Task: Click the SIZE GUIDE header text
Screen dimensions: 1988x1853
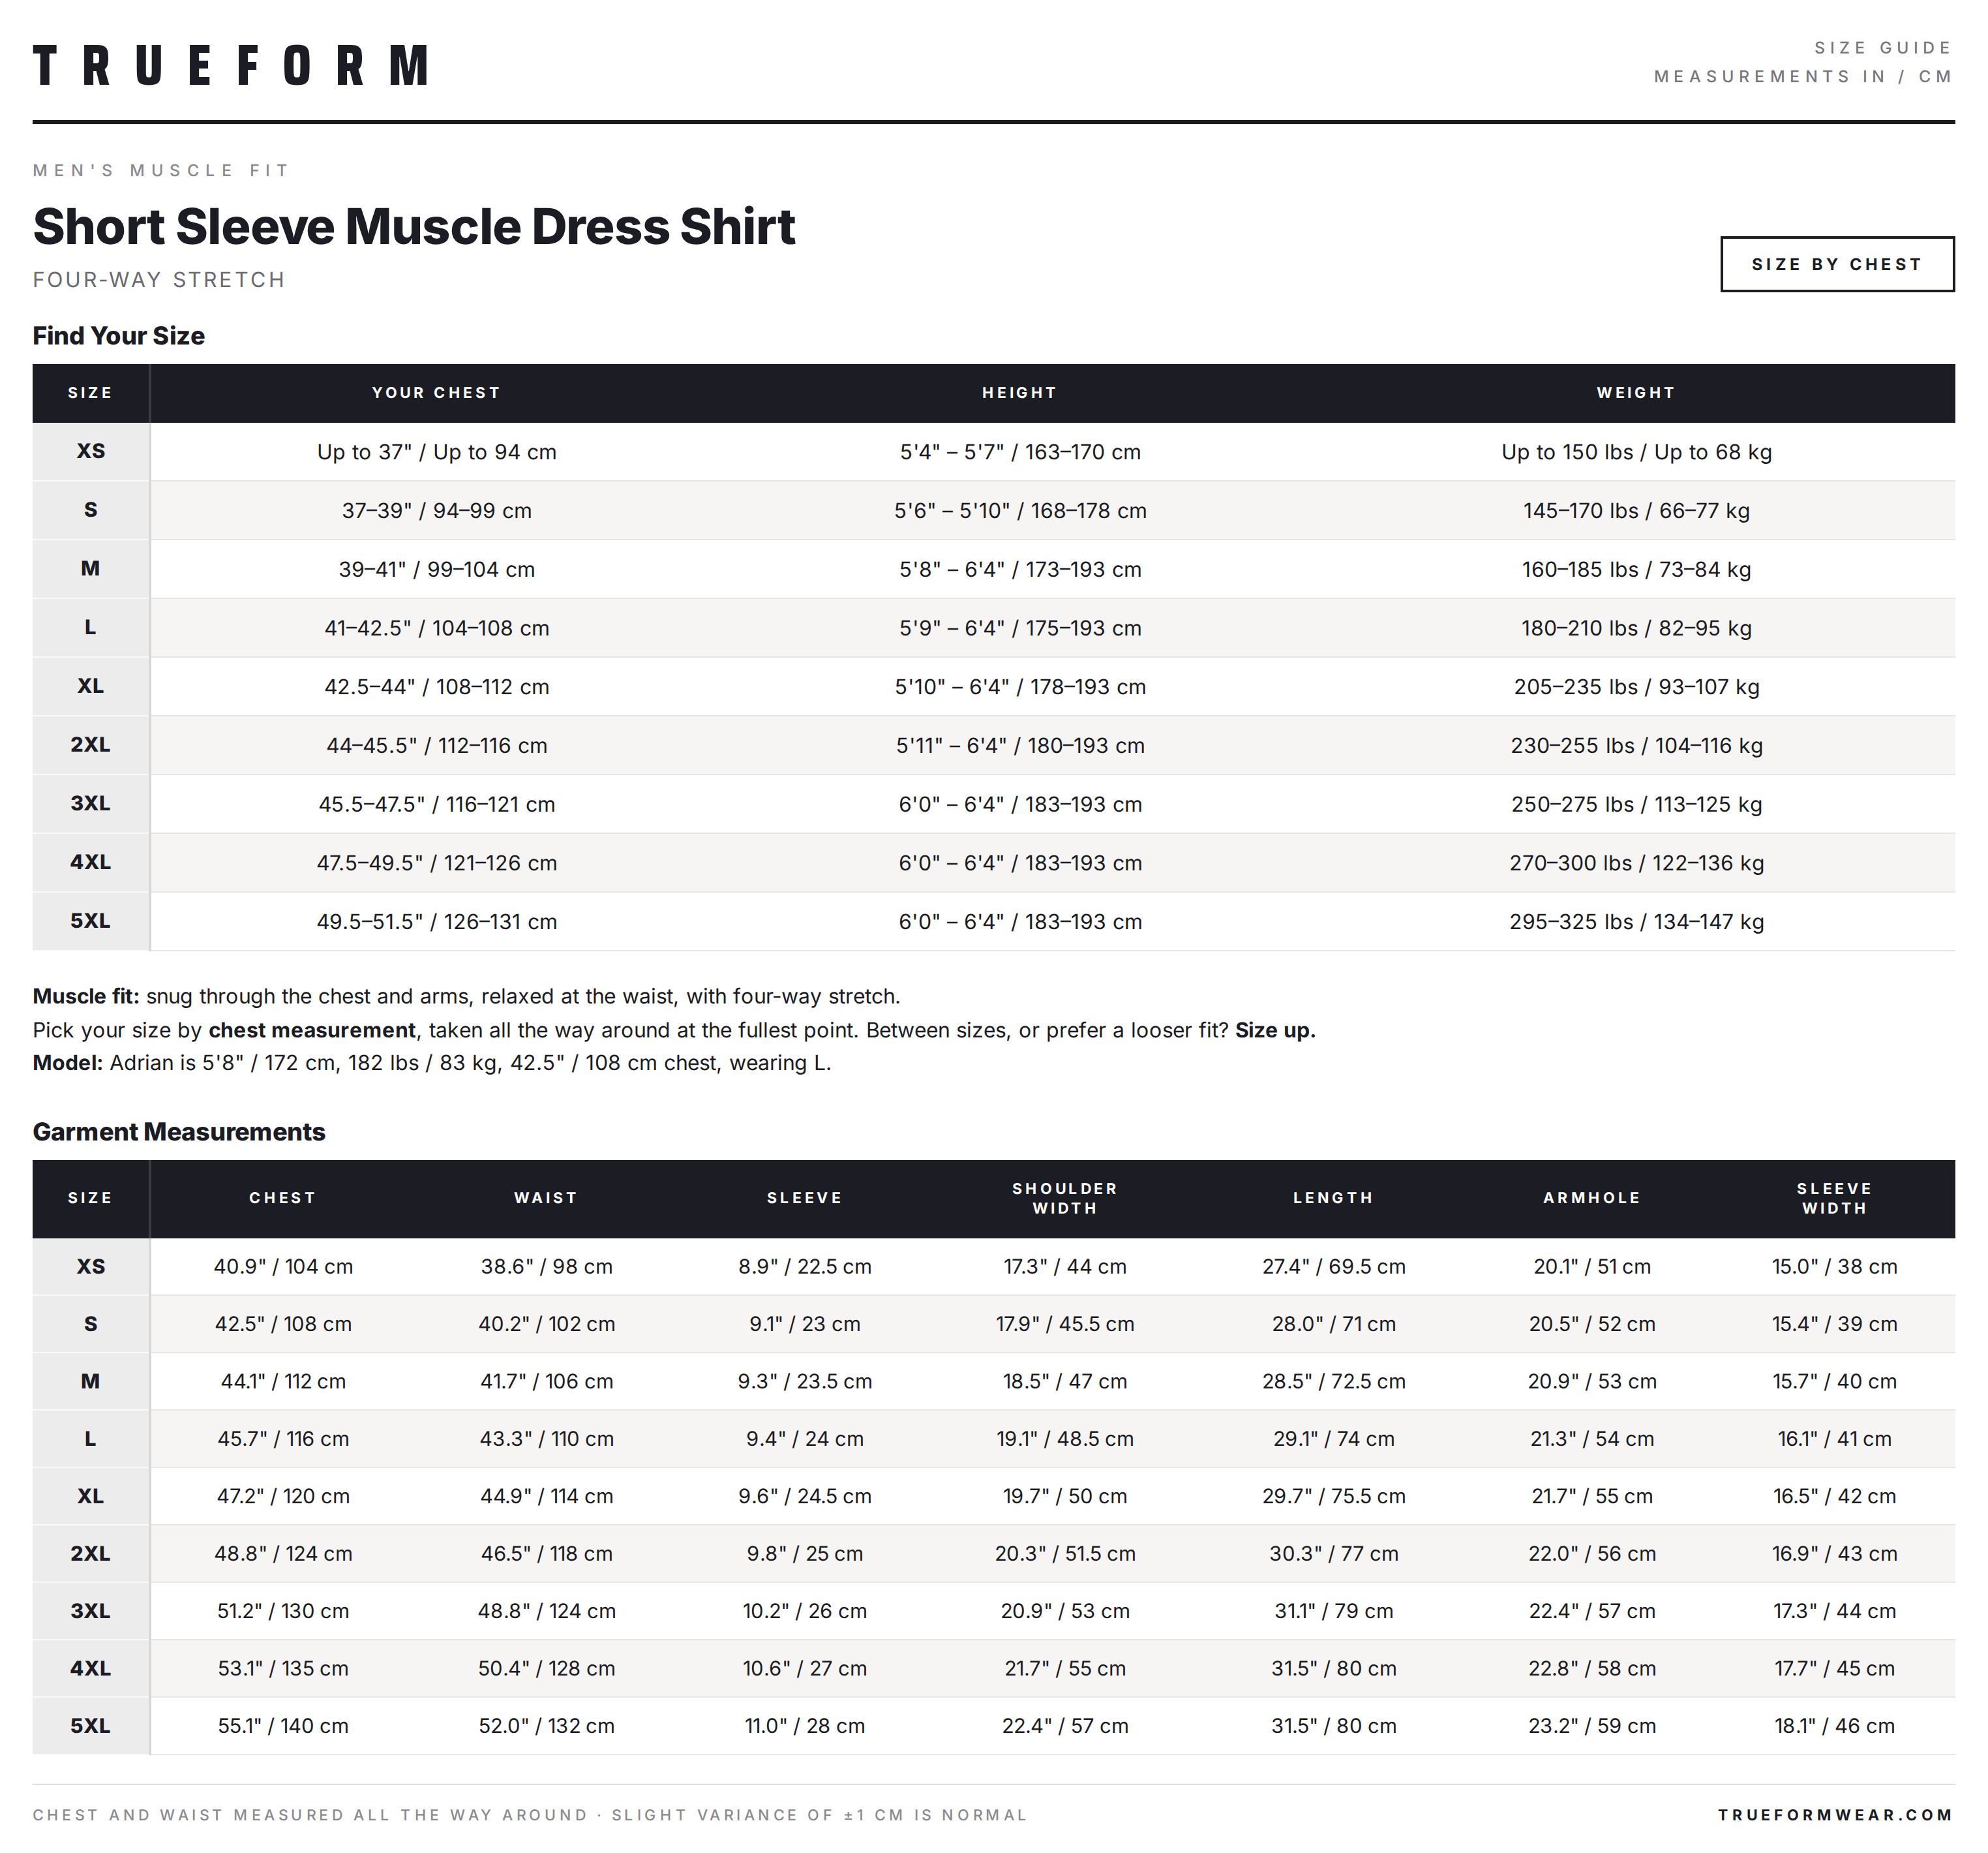Action: (x=1883, y=48)
